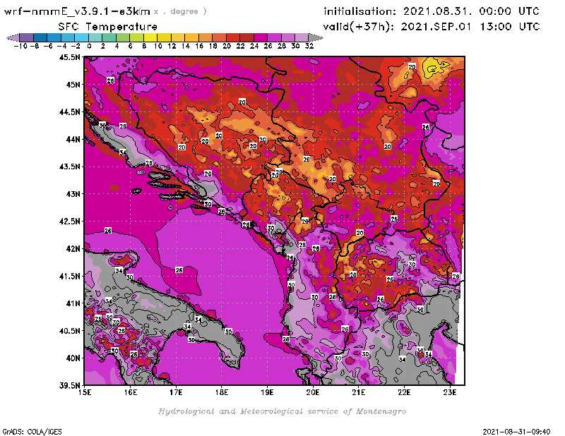Click the 20E longitude axis label

[x=313, y=392]
